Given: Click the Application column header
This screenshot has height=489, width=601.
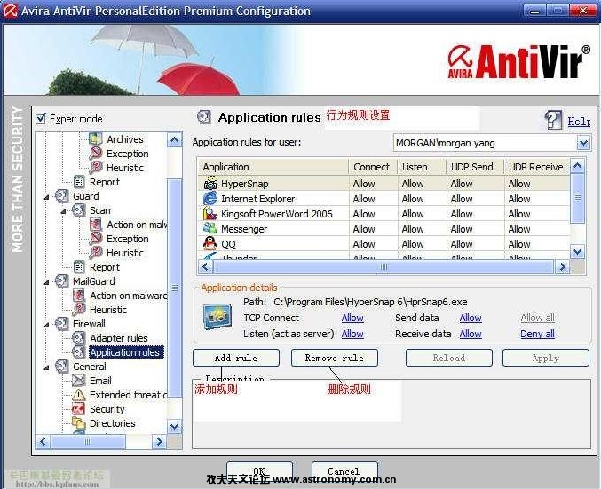Looking at the screenshot, I should pos(273,167).
